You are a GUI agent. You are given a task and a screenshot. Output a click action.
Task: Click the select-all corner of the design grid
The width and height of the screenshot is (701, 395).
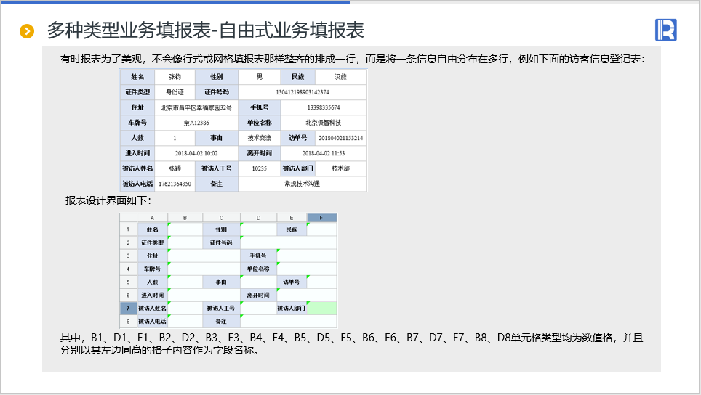128,218
